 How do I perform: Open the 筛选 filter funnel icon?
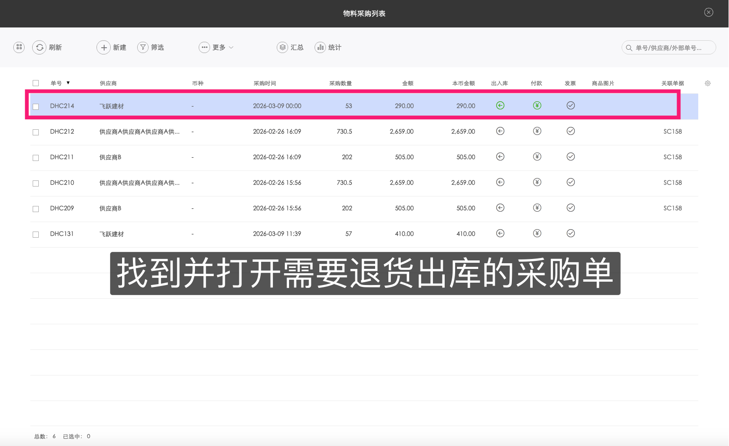[143, 47]
